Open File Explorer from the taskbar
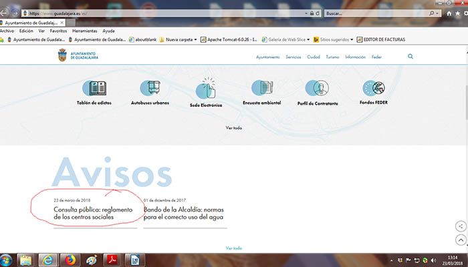The width and height of the screenshot is (468, 267). 26,260
